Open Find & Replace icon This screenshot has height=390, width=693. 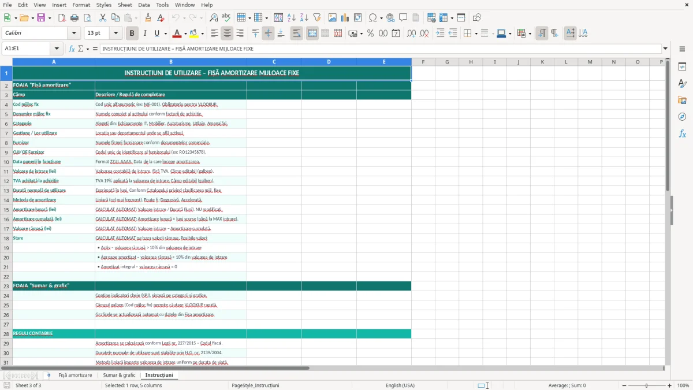214,18
